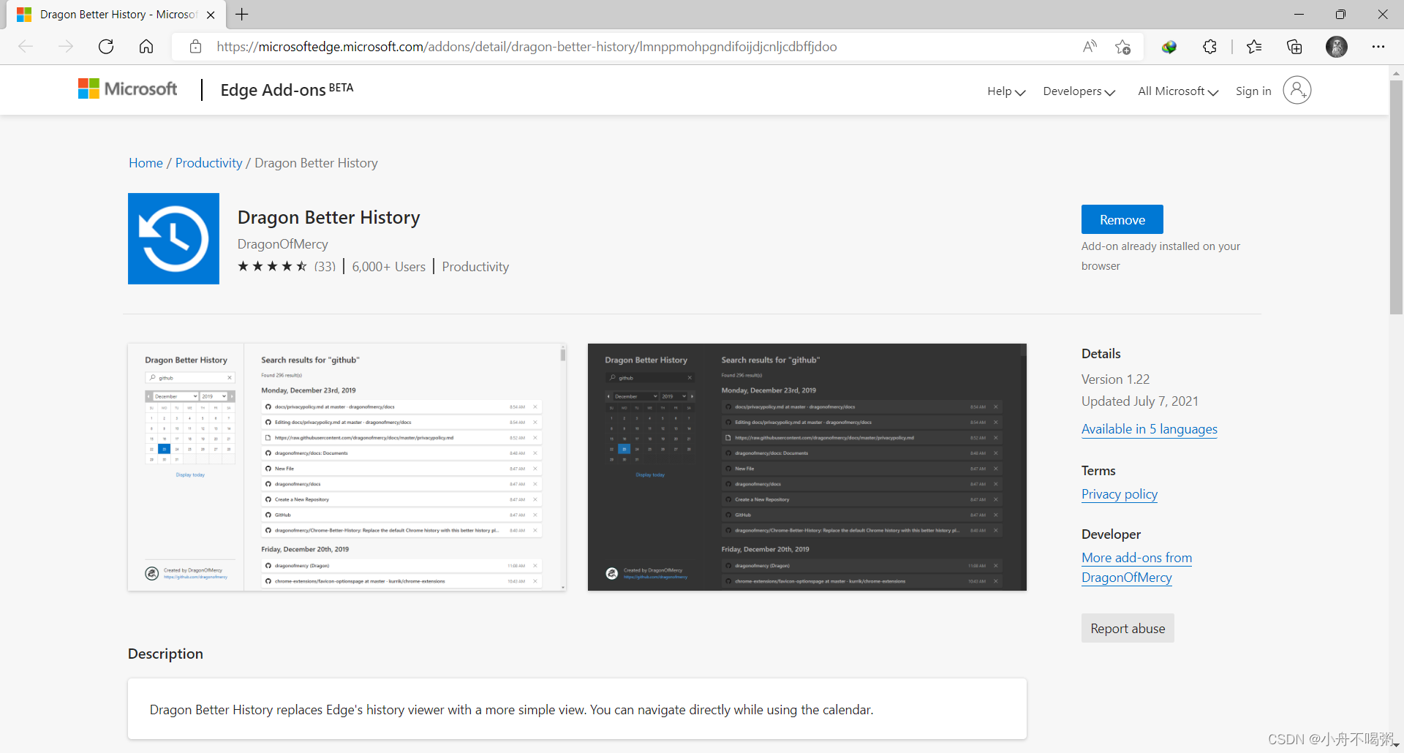Click DragonOfMercy developer name under title
1404x753 pixels.
click(x=282, y=244)
